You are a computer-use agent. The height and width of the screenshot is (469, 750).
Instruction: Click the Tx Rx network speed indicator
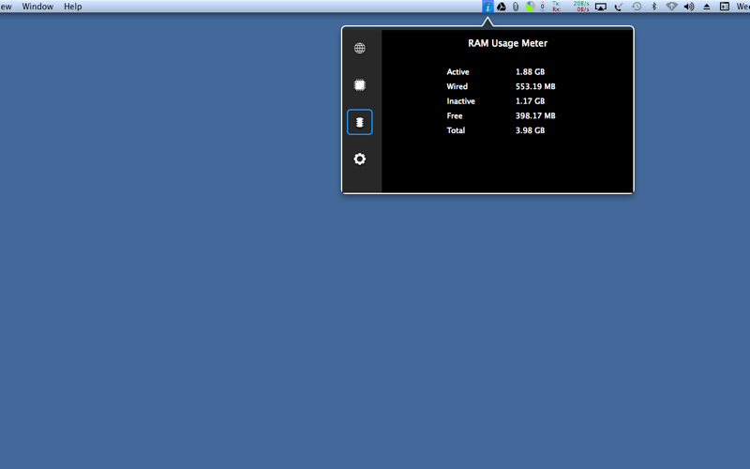click(571, 7)
